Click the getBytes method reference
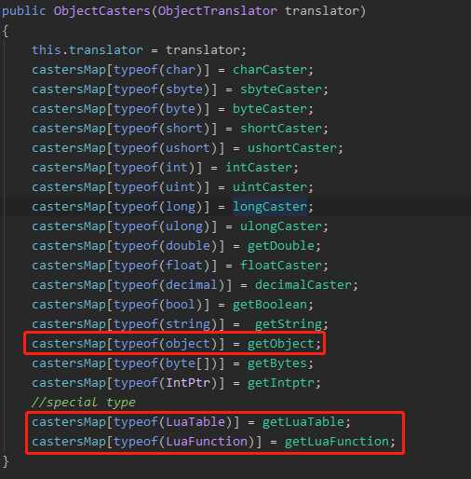The width and height of the screenshot is (471, 479). [277, 363]
